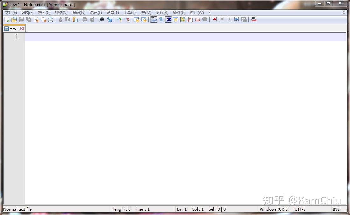Open the user defined language dialog icon
This screenshot has height=215, width=350.
tap(175, 19)
